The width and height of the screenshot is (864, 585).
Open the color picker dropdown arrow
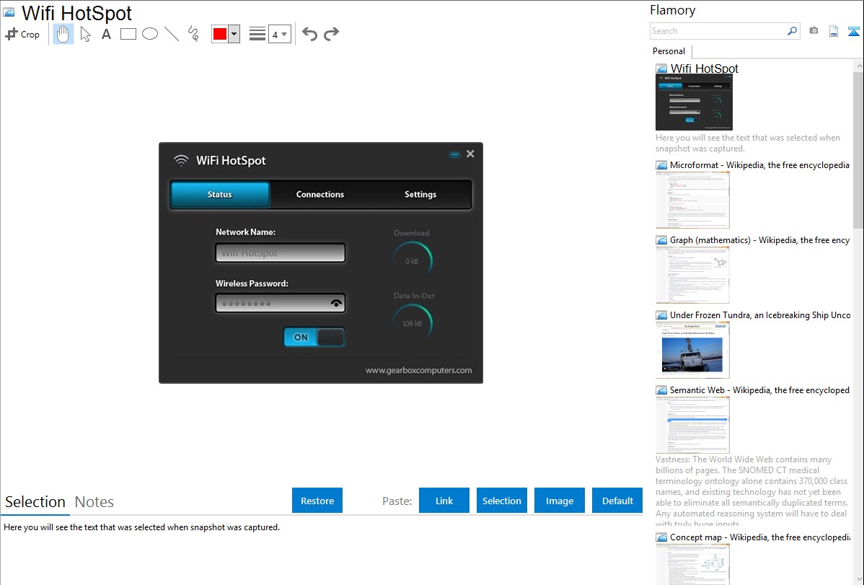[234, 34]
